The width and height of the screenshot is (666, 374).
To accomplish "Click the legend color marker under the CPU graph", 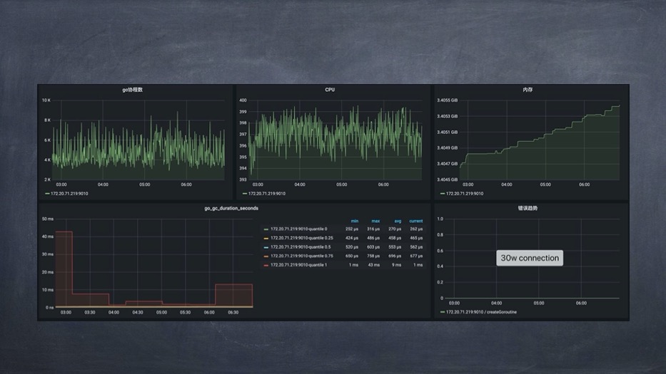I will point(245,194).
